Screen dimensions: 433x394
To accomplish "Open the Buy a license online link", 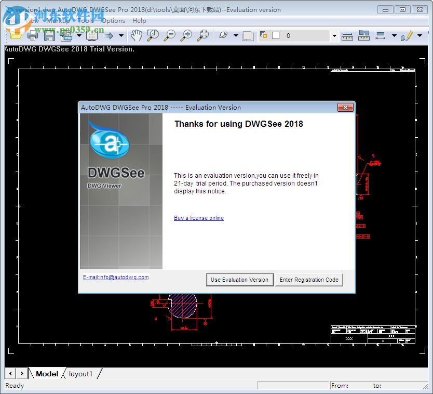I will (x=199, y=218).
